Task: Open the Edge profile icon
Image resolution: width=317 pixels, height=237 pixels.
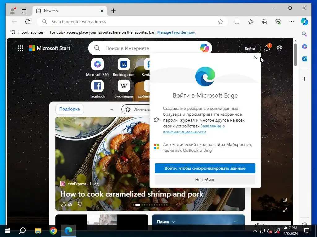Action: point(13,11)
